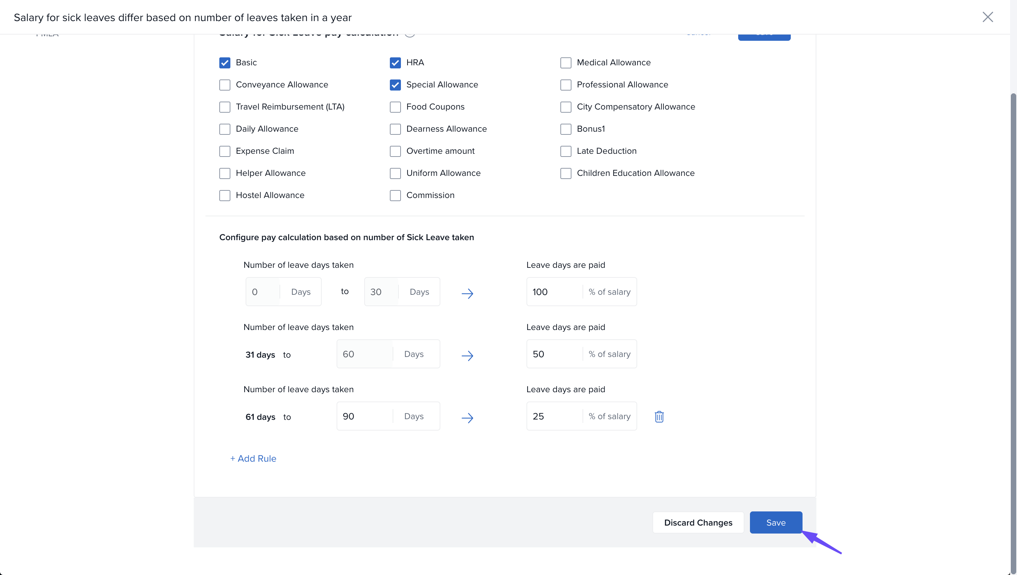Image resolution: width=1017 pixels, height=575 pixels.
Task: Click the 25 percent of salary field
Action: tap(553, 416)
